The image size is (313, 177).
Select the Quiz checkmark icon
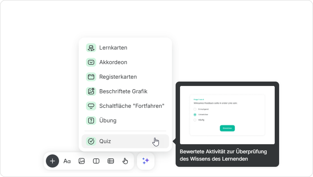point(91,141)
